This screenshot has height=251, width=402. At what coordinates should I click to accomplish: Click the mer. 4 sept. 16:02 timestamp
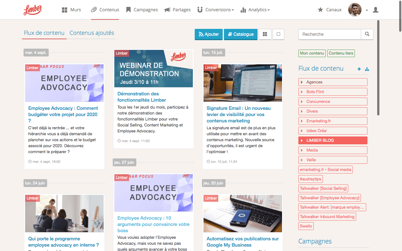(44, 162)
